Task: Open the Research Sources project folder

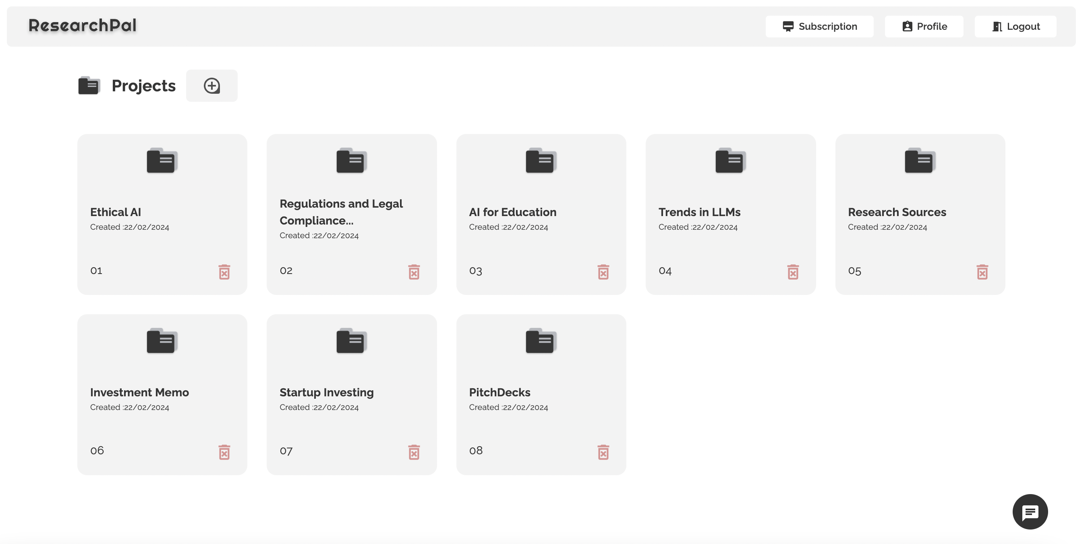Action: pyautogui.click(x=920, y=161)
